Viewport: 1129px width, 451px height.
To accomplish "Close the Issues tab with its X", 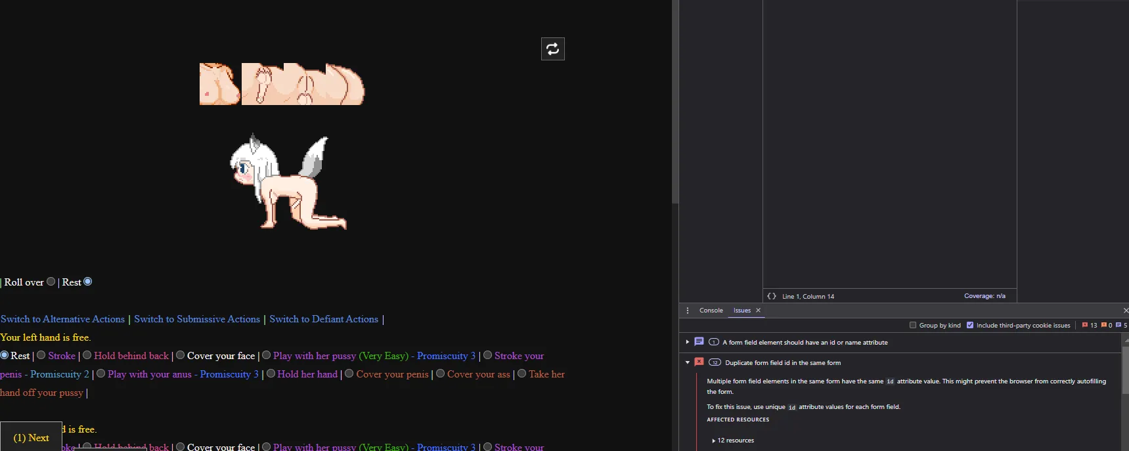I will [758, 311].
